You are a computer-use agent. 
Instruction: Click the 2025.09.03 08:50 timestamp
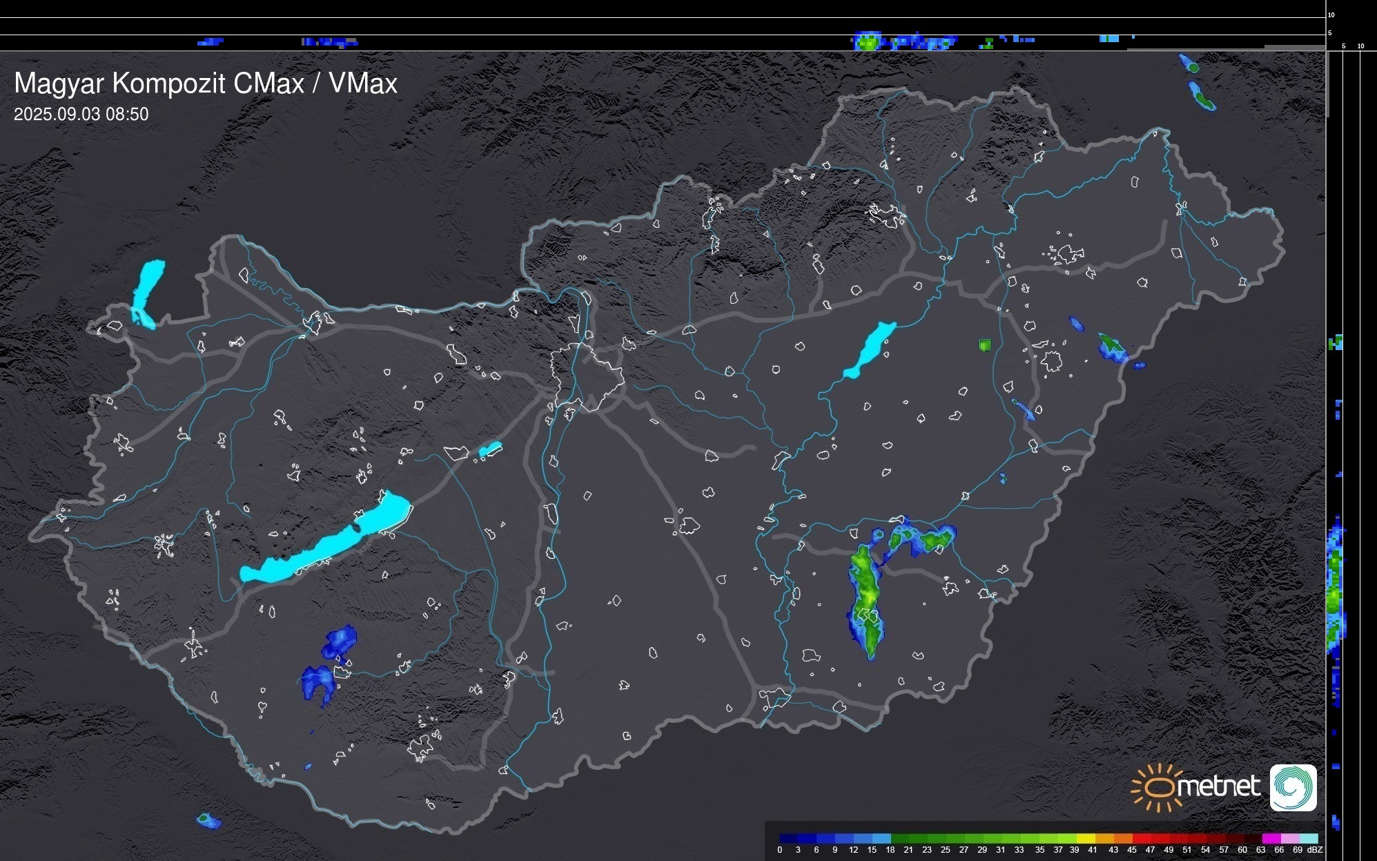81,115
